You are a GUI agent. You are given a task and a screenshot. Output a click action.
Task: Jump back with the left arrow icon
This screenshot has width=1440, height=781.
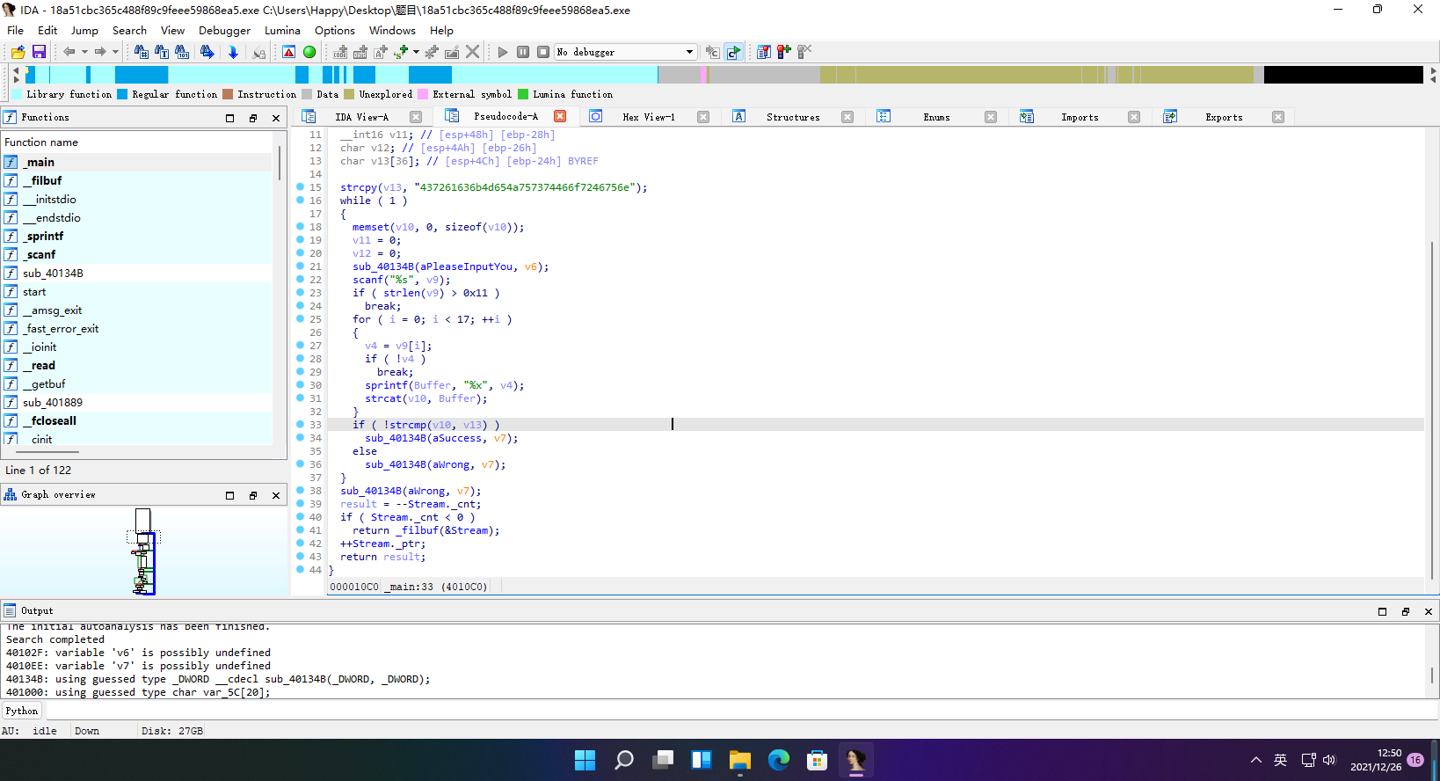69,52
